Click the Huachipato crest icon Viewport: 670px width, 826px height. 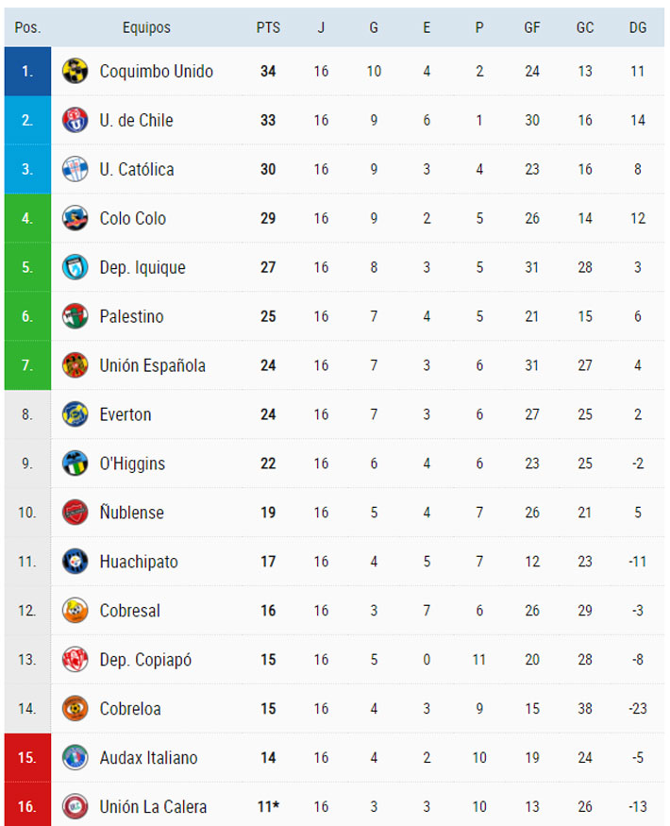75,562
